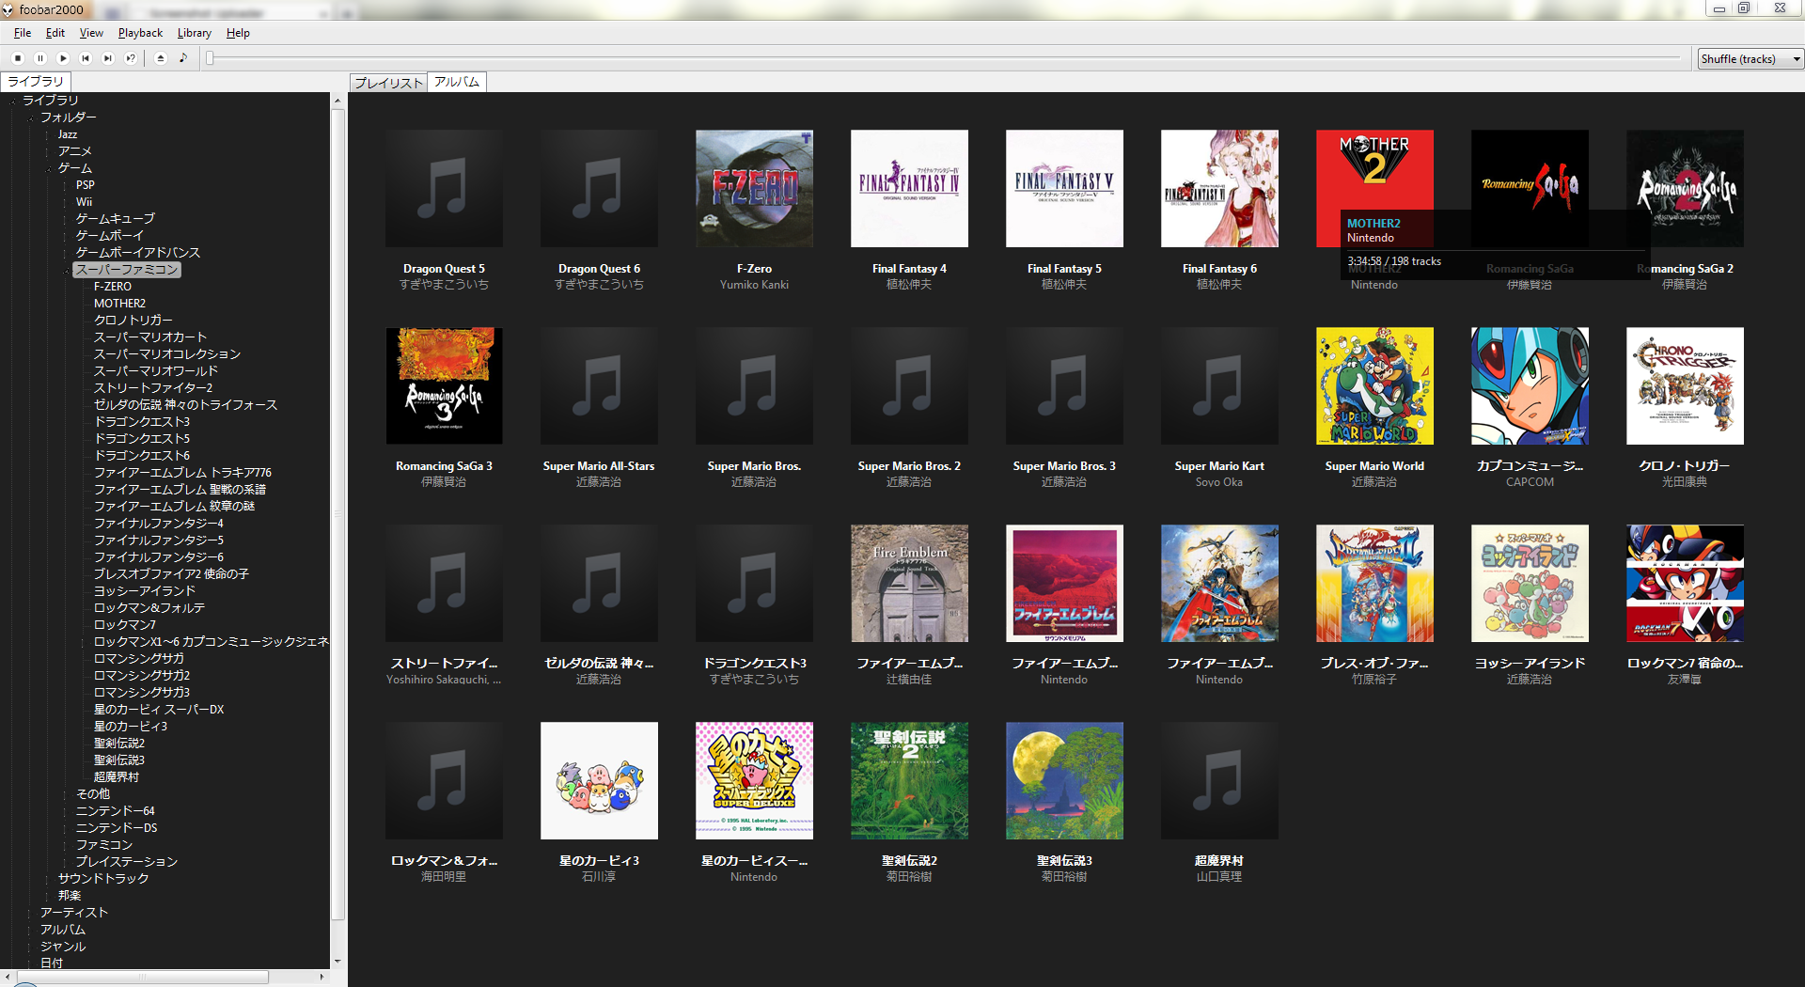The width and height of the screenshot is (1805, 987).
Task: Expand the その他 tree node
Action: [67, 794]
